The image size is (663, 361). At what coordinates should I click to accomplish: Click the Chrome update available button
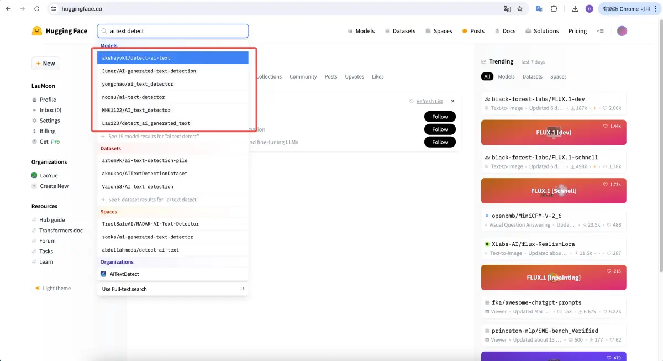[x=629, y=9]
